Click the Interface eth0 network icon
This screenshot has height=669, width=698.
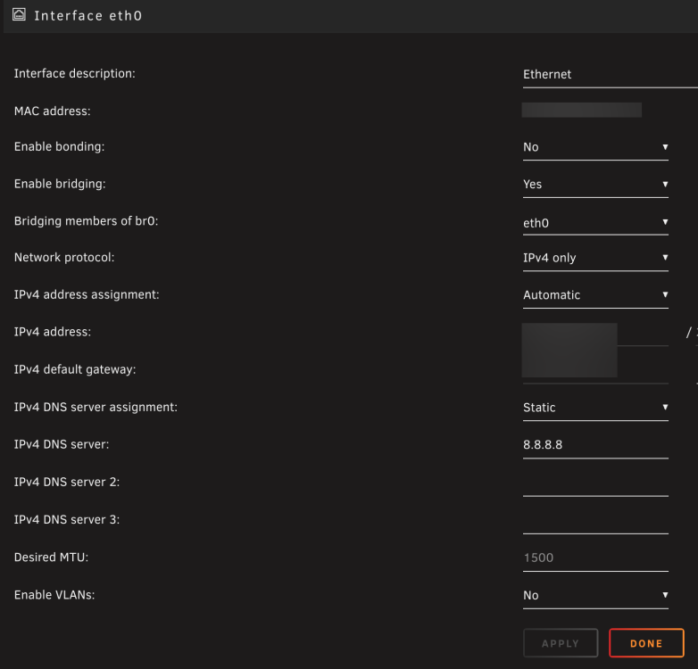point(19,14)
